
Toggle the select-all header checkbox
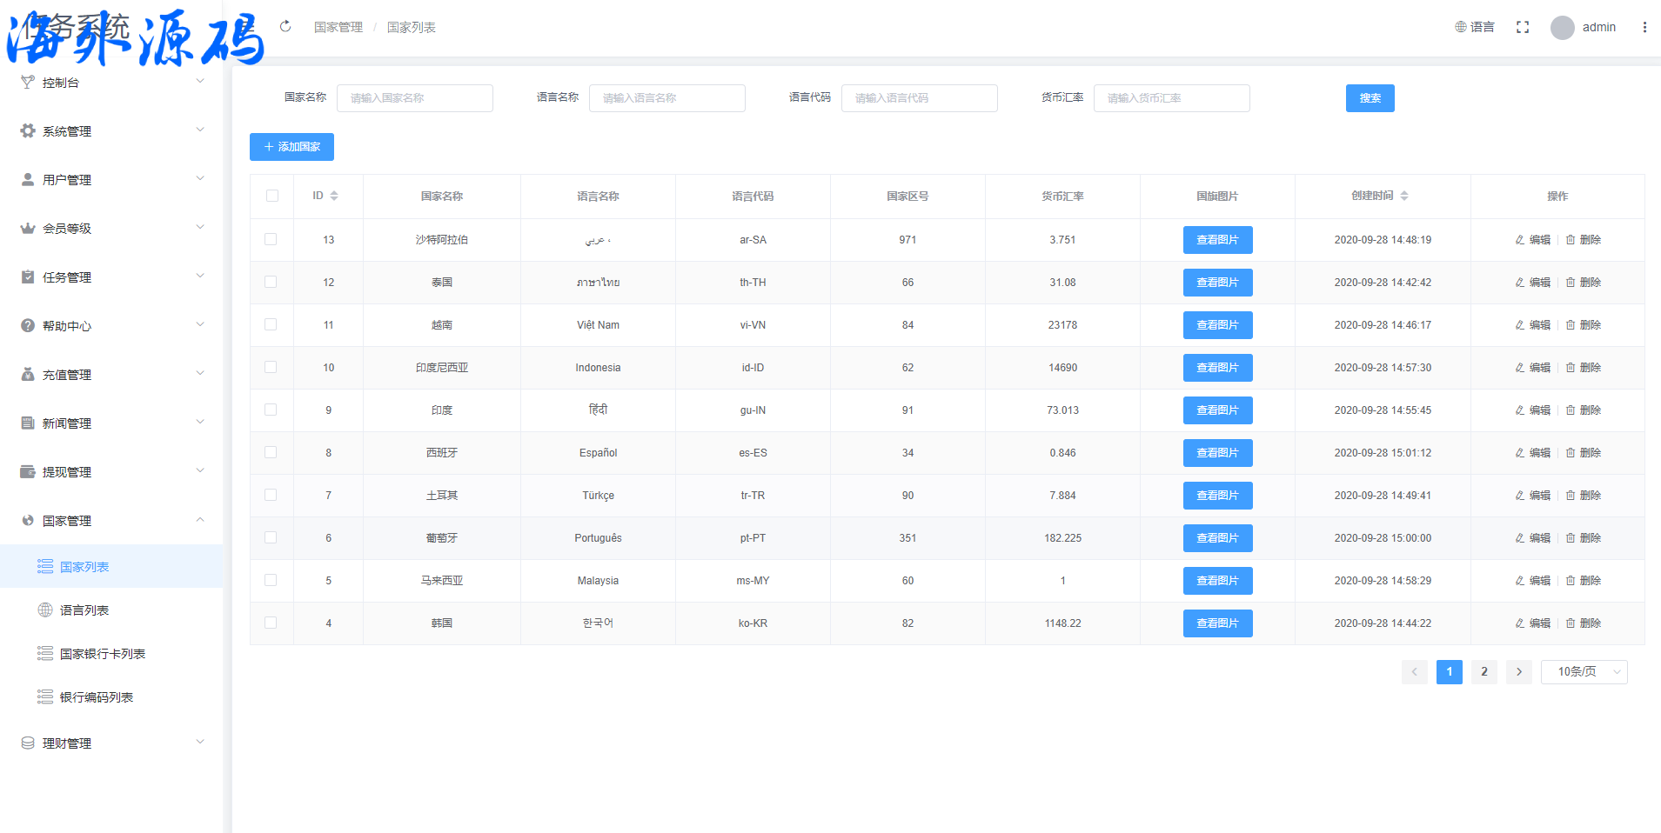[x=272, y=197]
